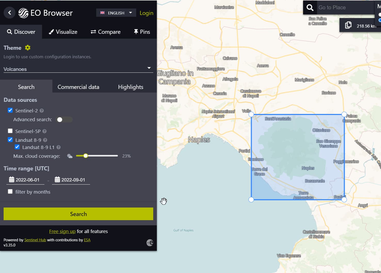Open the ESA contributions link
The width and height of the screenshot is (381, 273).
(87, 240)
